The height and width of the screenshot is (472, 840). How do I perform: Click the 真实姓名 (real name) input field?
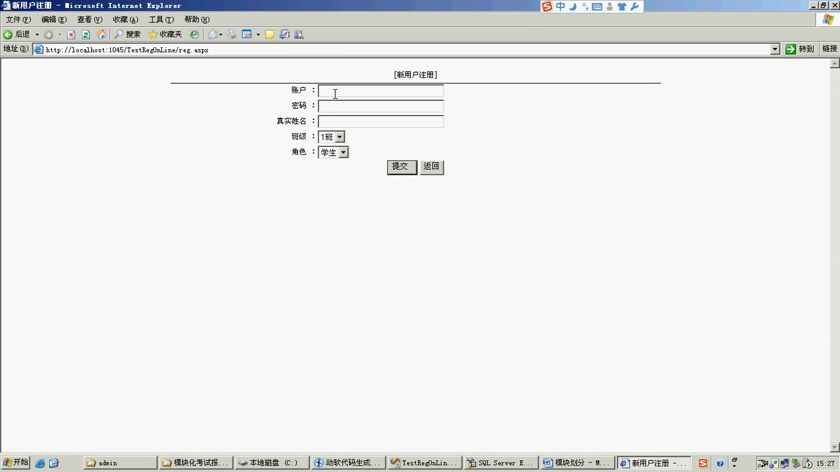[x=381, y=121]
